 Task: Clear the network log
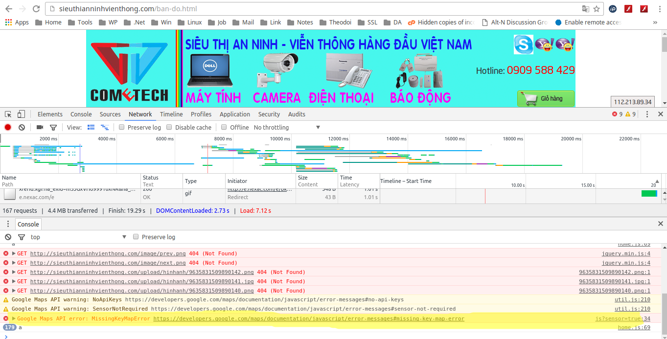click(x=22, y=127)
